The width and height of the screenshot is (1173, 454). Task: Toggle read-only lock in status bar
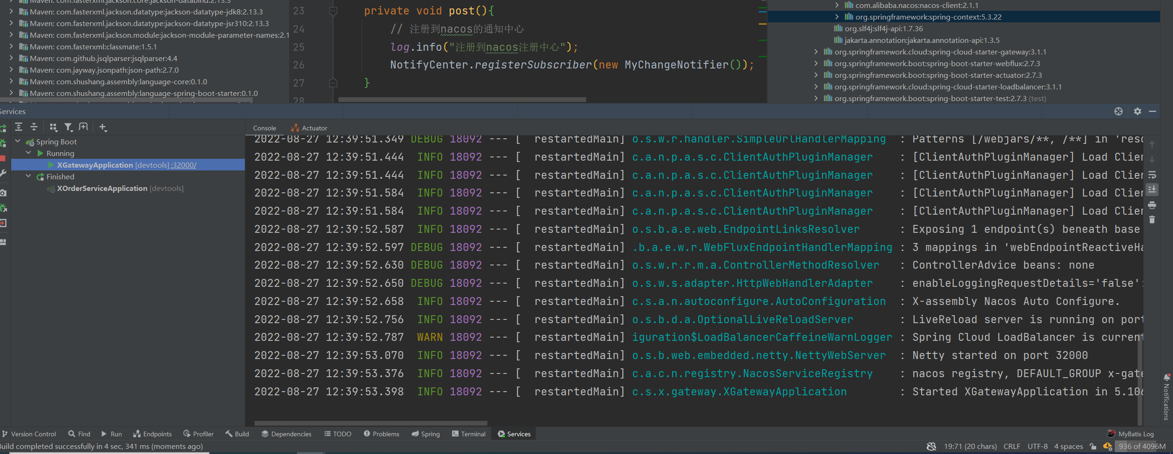[1093, 446]
